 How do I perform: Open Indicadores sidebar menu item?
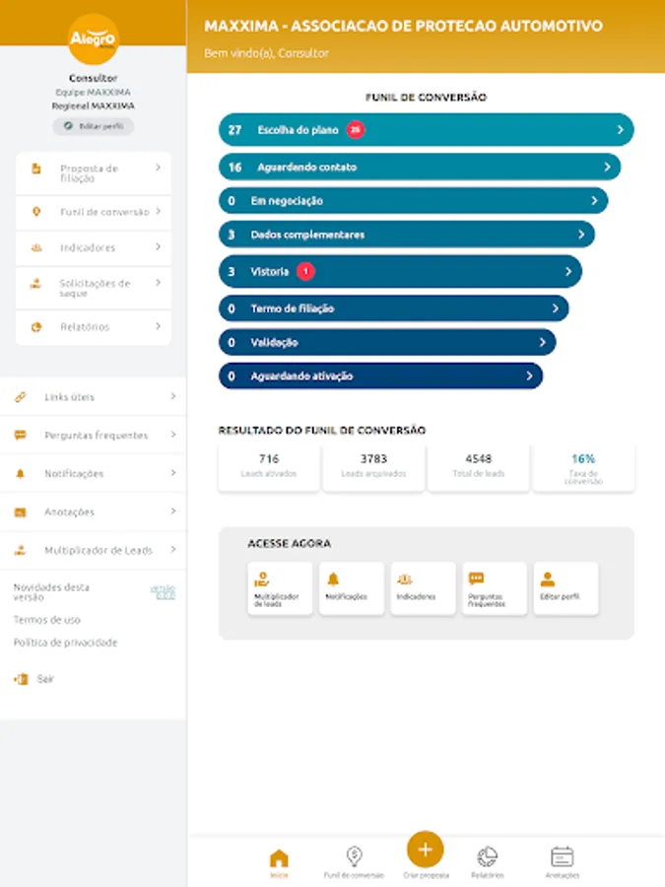pos(94,247)
